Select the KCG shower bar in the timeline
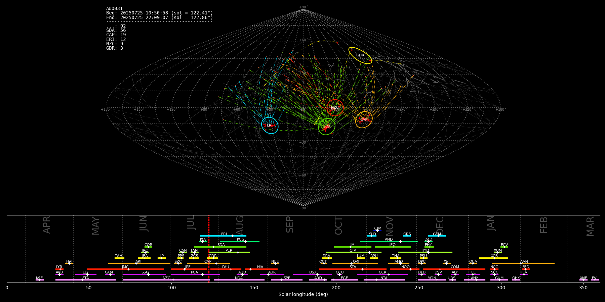The image size is (605, 302). coord(240,241)
